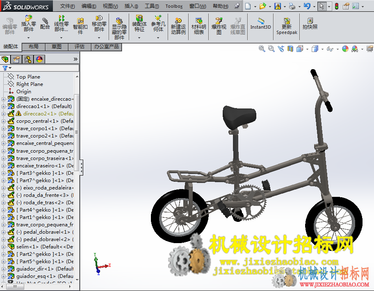The height and width of the screenshot is (291, 374).
Task: Switch to Layout (布局) tab
Action: pos(33,47)
